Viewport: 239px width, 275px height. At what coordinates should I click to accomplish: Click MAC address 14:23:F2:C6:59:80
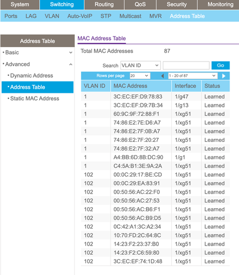point(136,253)
